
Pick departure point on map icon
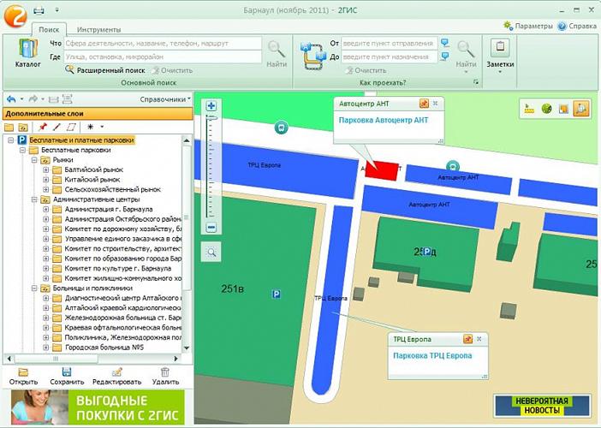pos(444,43)
